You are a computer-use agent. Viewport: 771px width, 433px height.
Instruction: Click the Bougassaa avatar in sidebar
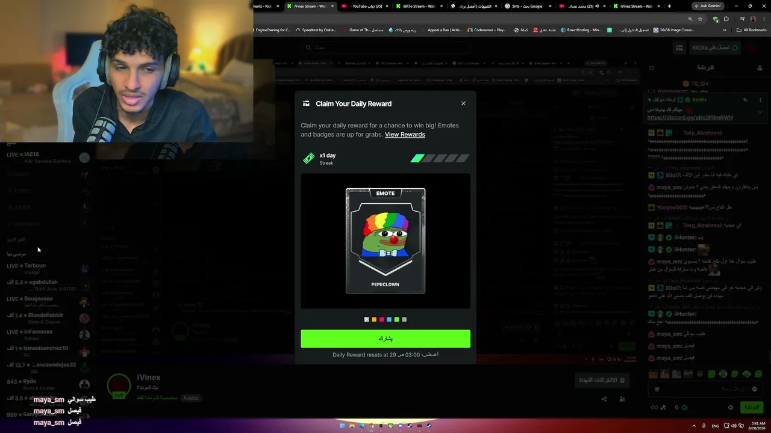click(x=84, y=302)
